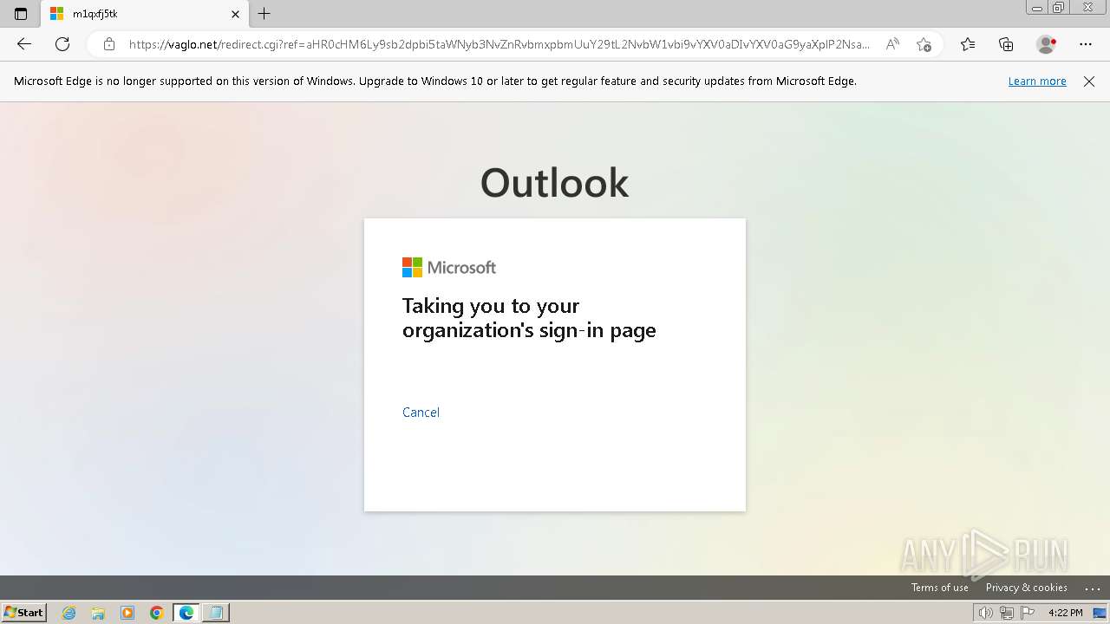Refresh the page
Viewport: 1110px width, 624px height.
pos(62,44)
